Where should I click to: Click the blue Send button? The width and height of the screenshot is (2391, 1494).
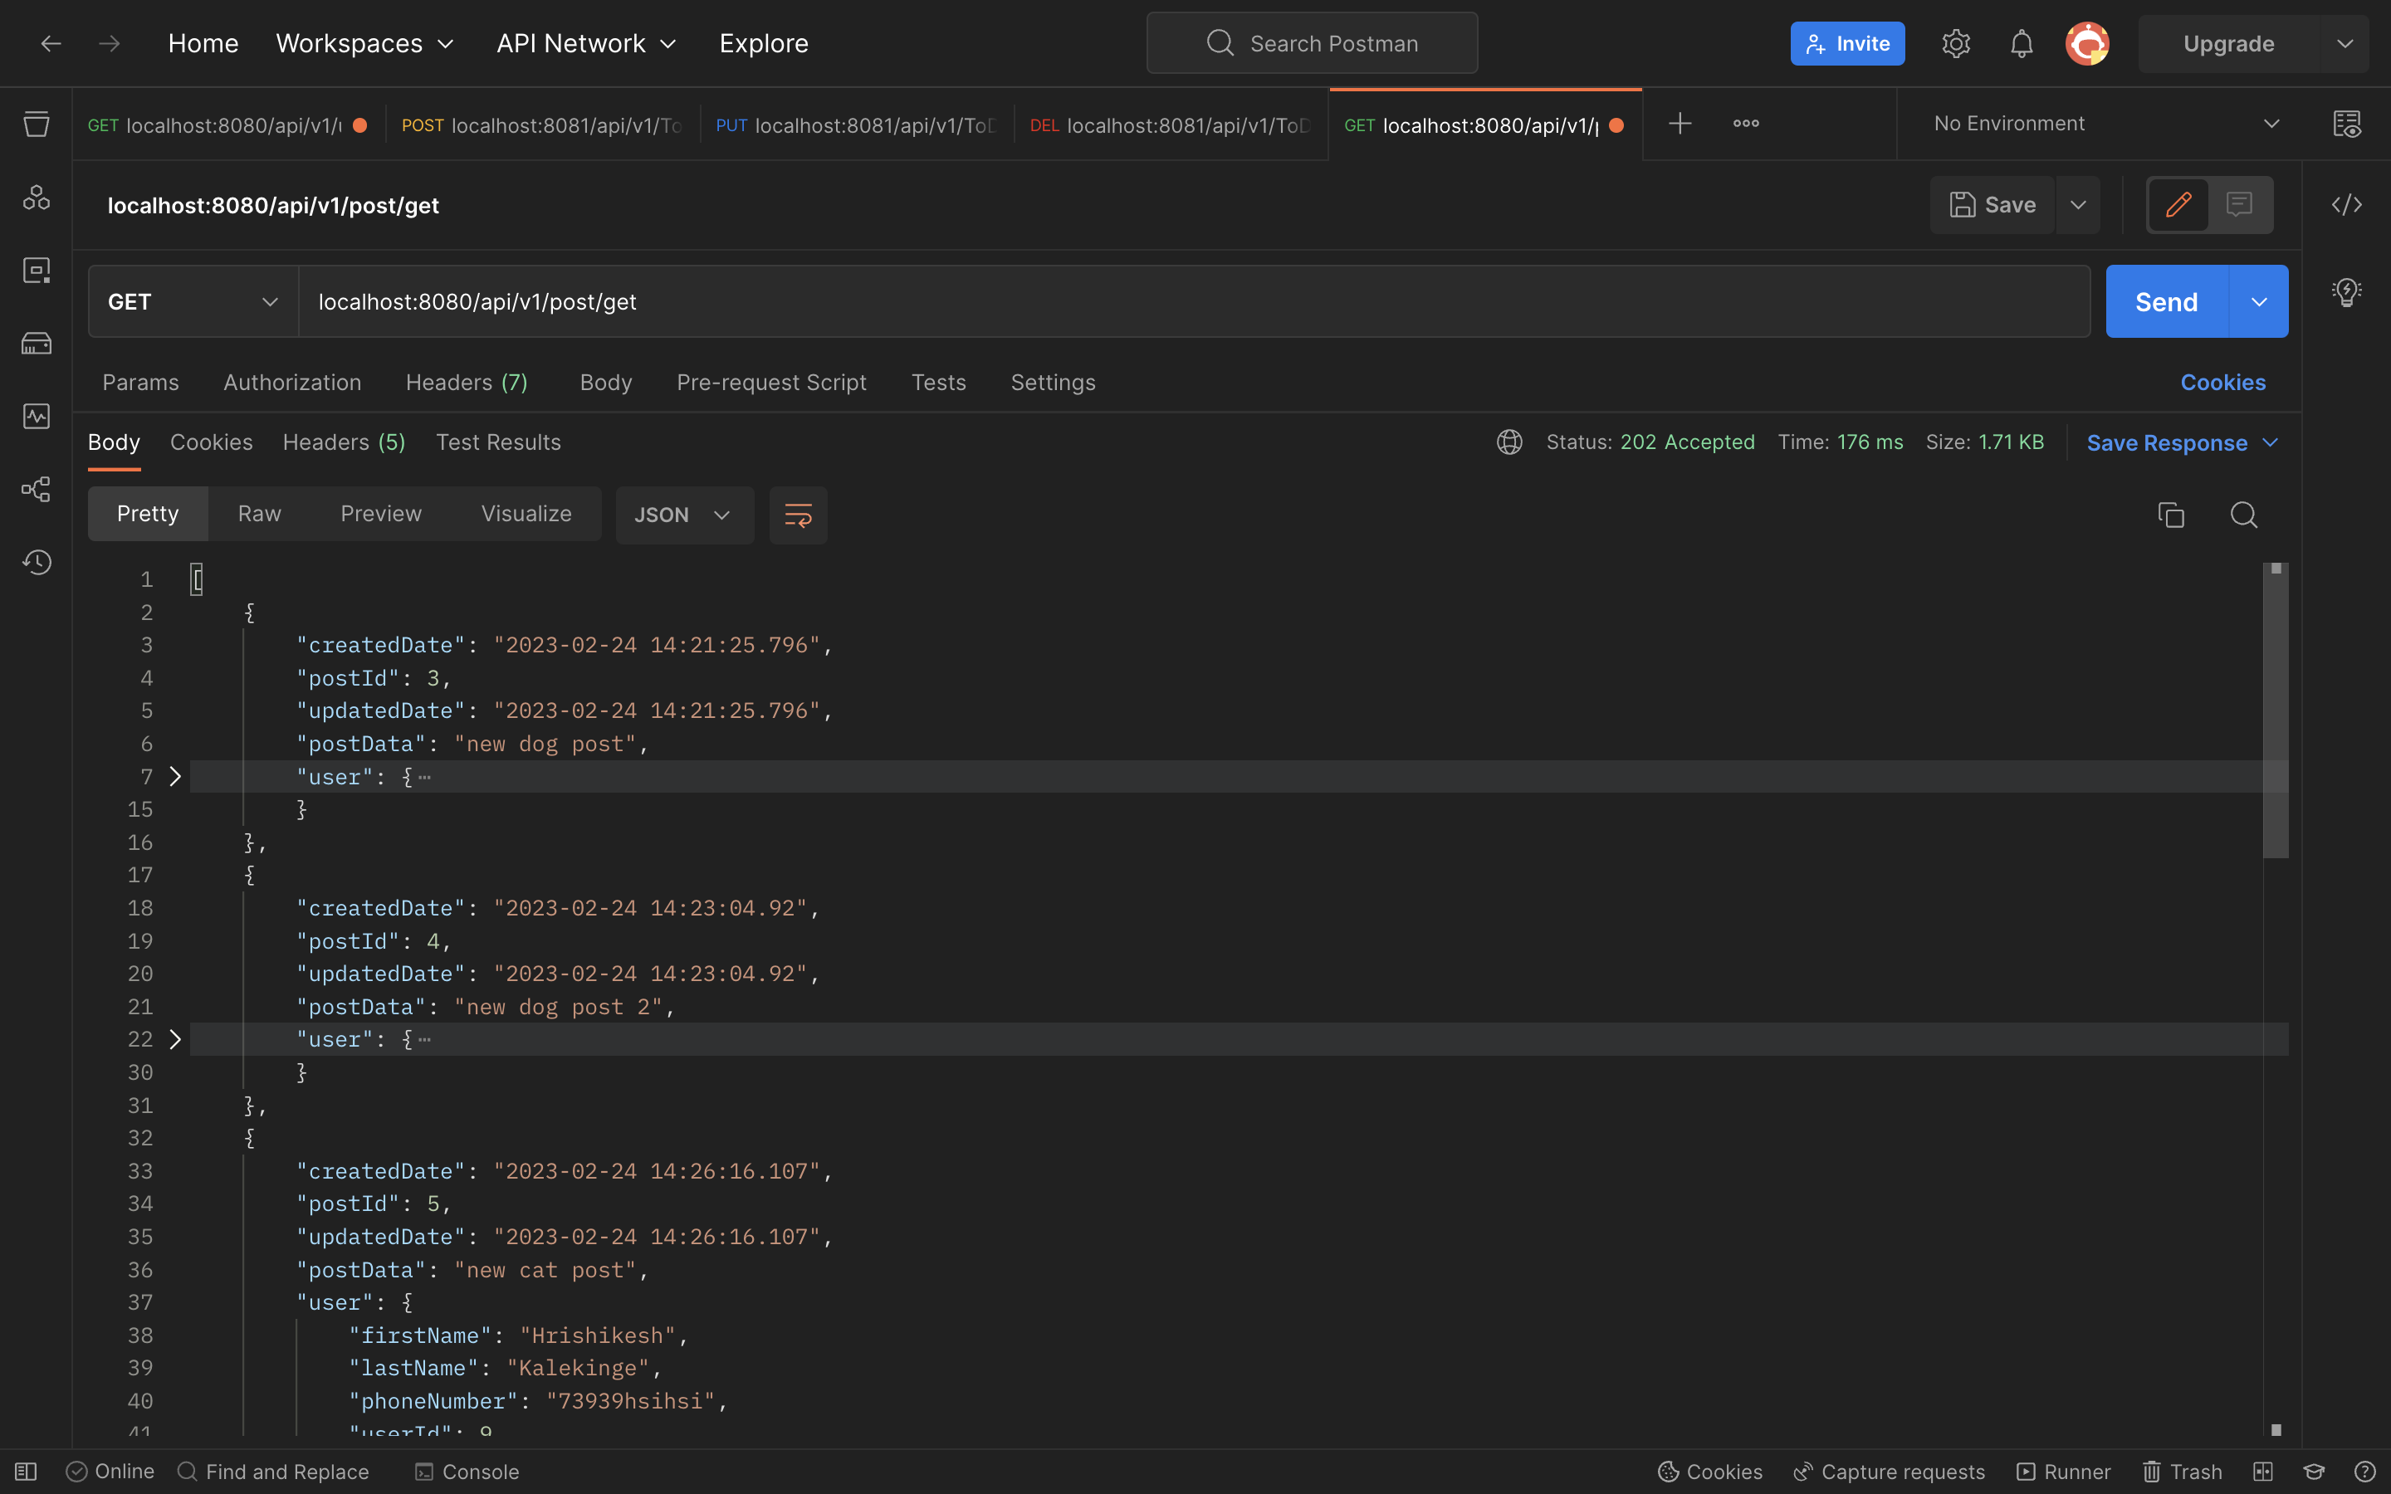pos(2166,301)
